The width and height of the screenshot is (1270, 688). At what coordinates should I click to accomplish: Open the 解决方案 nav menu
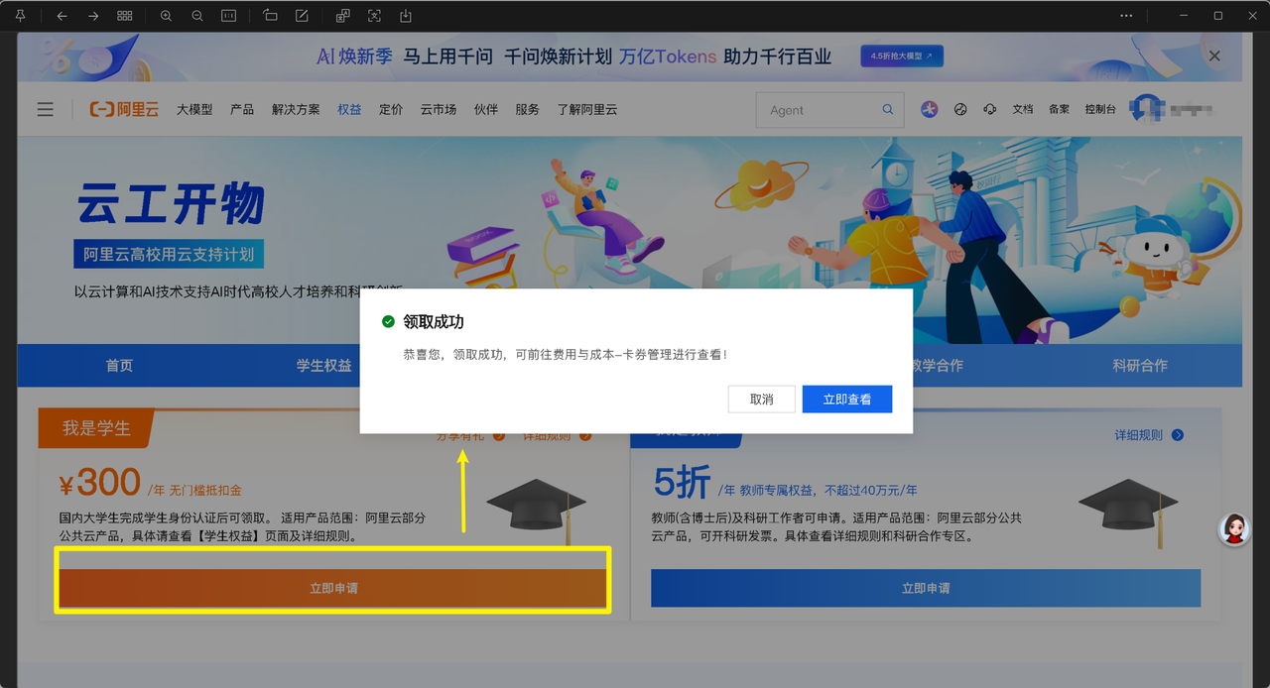[296, 109]
